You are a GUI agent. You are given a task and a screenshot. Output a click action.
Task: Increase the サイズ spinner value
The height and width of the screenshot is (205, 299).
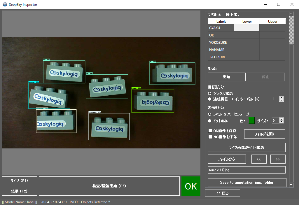pos(281,119)
